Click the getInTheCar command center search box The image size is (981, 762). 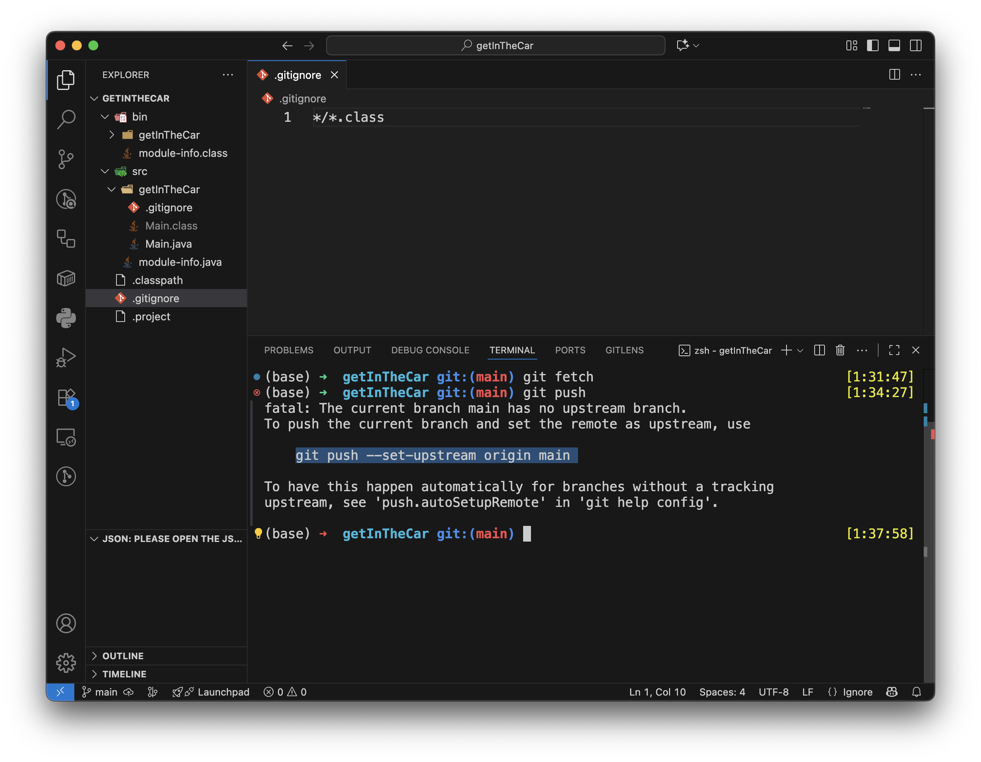[495, 45]
